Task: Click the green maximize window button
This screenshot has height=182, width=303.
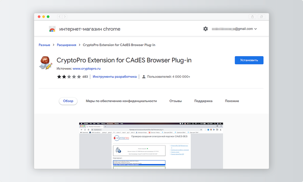Action: (x=48, y=17)
